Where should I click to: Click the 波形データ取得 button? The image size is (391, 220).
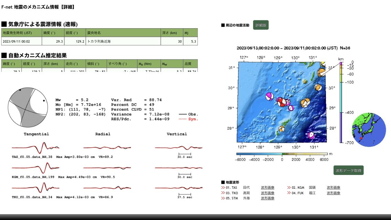click(348, 170)
